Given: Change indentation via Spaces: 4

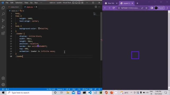Looking at the screenshot, I should click(60, 89).
